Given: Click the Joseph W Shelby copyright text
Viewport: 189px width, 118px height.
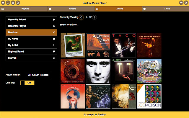Looking at the screenshot, I should [94, 114].
